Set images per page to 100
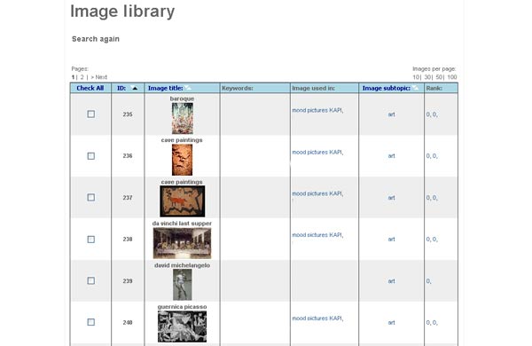 452,77
